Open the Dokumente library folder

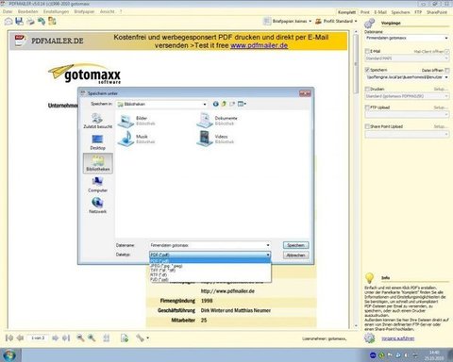(x=217, y=121)
